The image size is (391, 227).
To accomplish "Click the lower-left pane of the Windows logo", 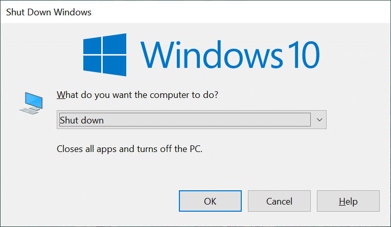I will coord(93,64).
